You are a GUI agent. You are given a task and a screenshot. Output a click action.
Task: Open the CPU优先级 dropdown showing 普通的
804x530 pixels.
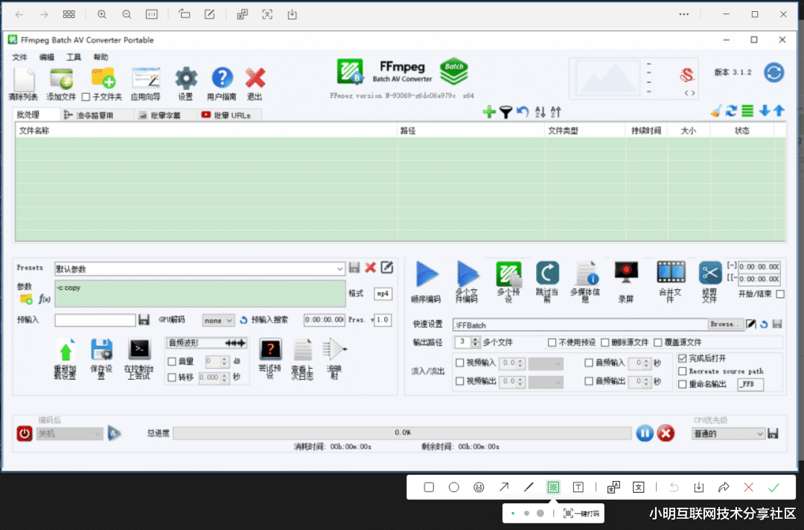pos(728,433)
